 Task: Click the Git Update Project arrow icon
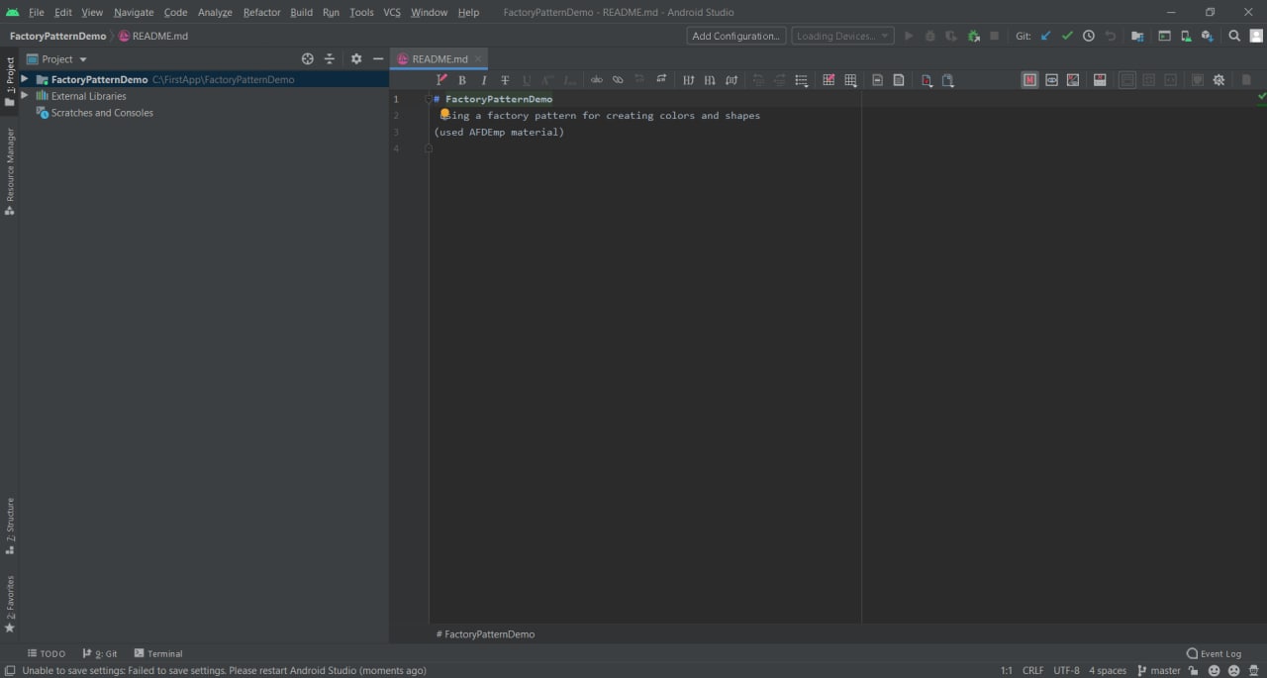(1045, 36)
